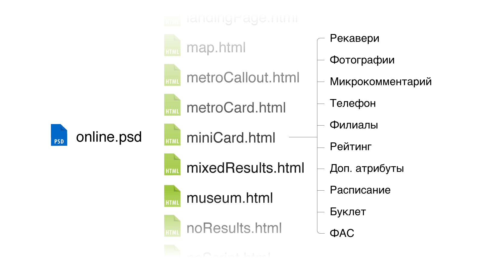The image size is (482, 271).
Task: Select the mixedResults.html filename text
Action: point(246,168)
